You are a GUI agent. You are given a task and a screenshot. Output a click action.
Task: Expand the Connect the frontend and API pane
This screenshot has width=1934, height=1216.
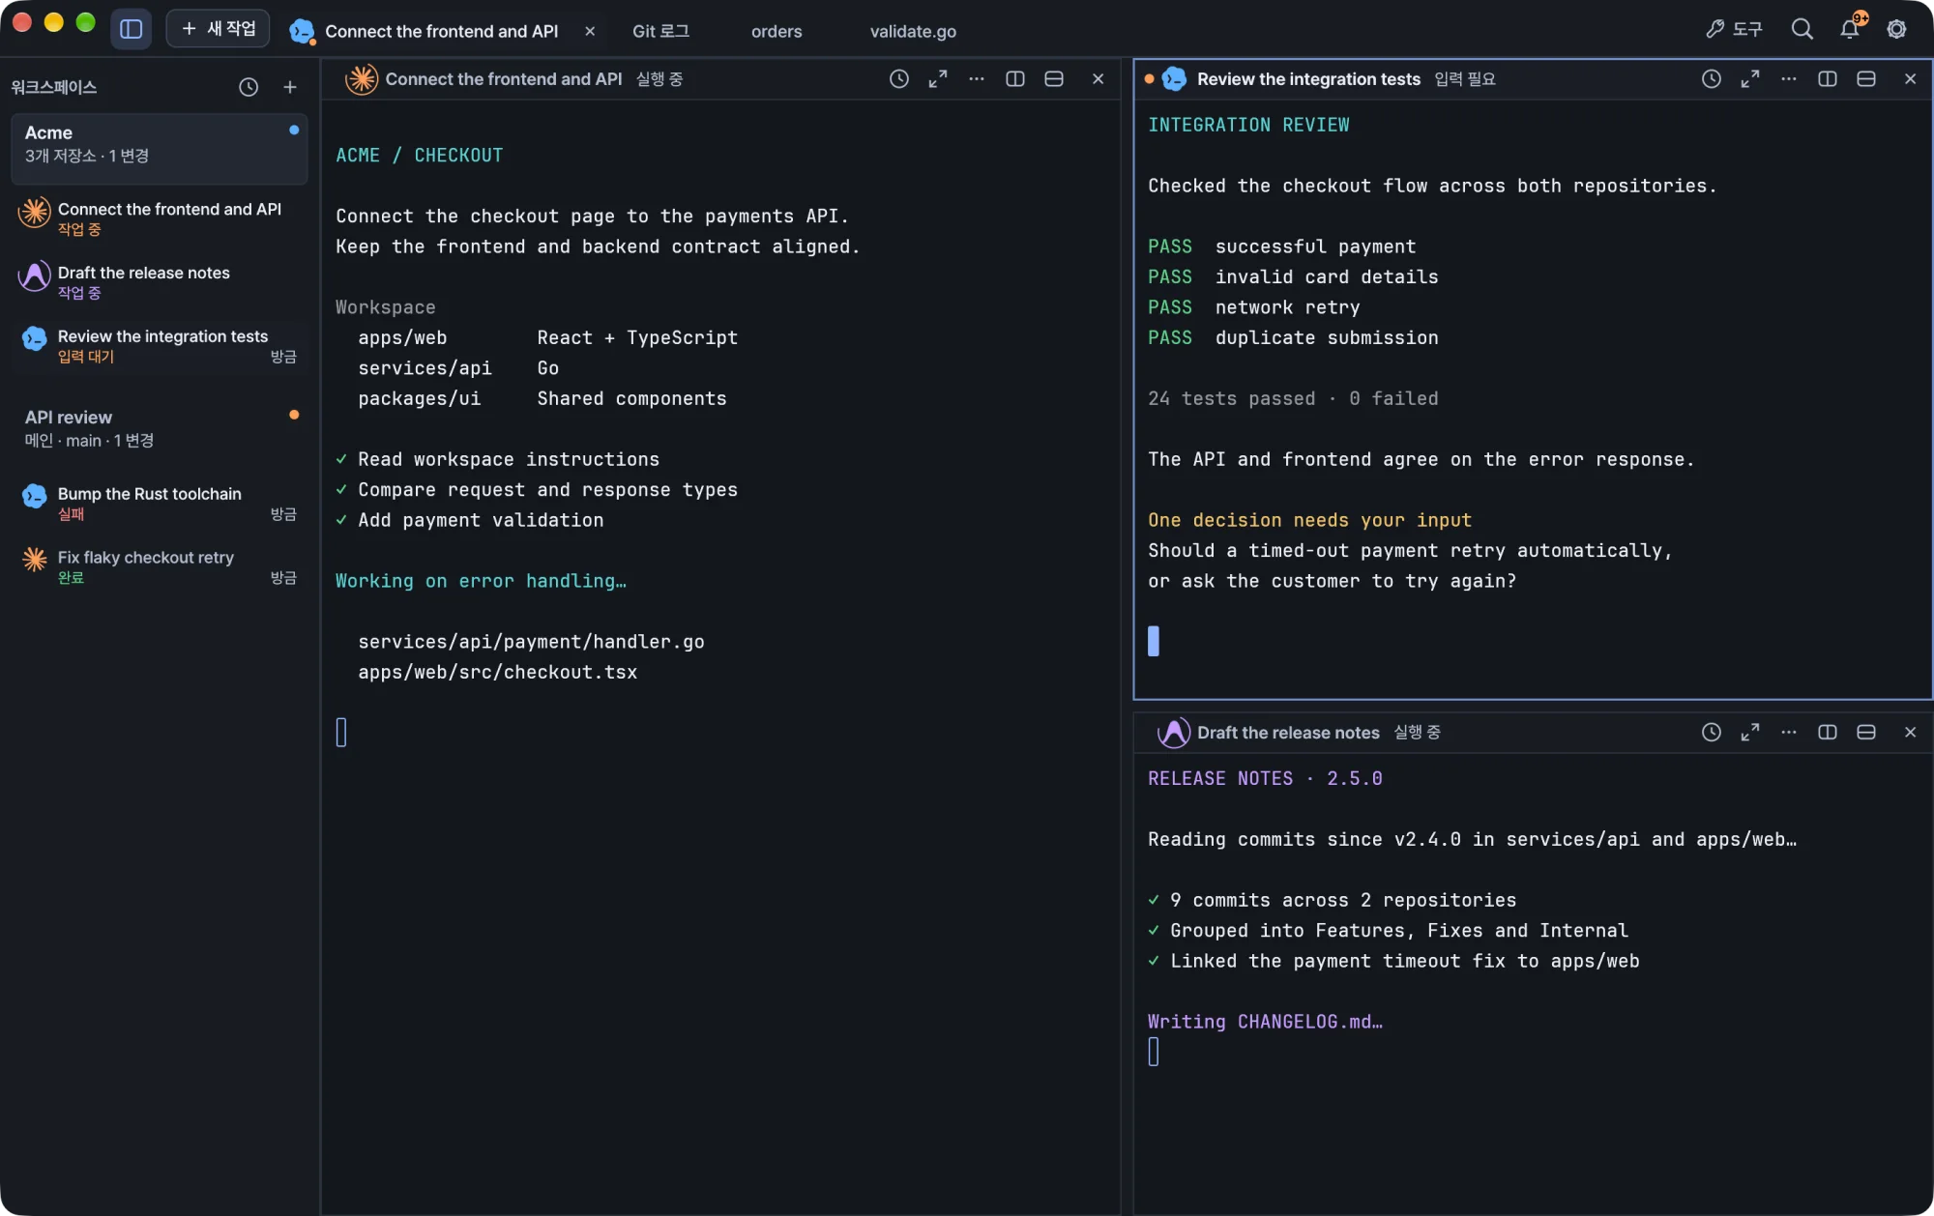(x=938, y=79)
